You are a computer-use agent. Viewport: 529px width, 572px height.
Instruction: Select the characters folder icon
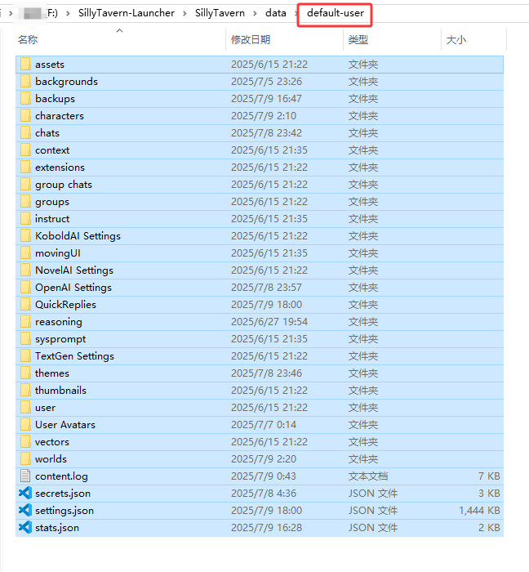click(24, 115)
